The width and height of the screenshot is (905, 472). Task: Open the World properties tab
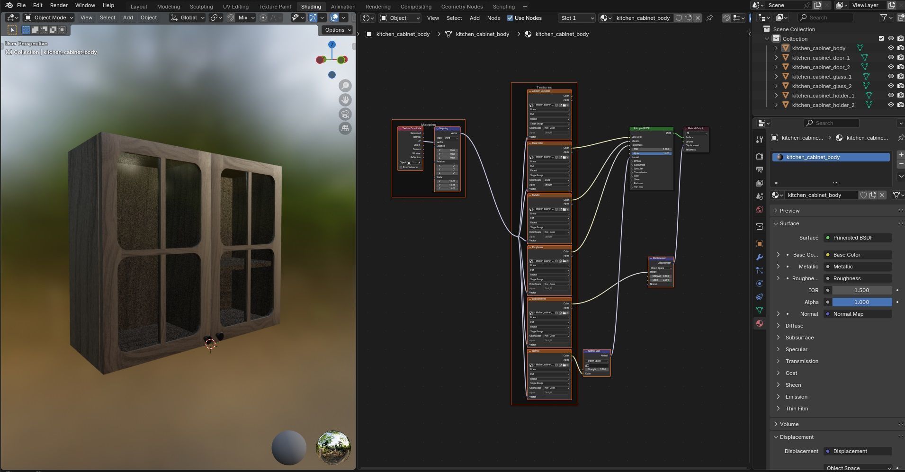tap(760, 210)
